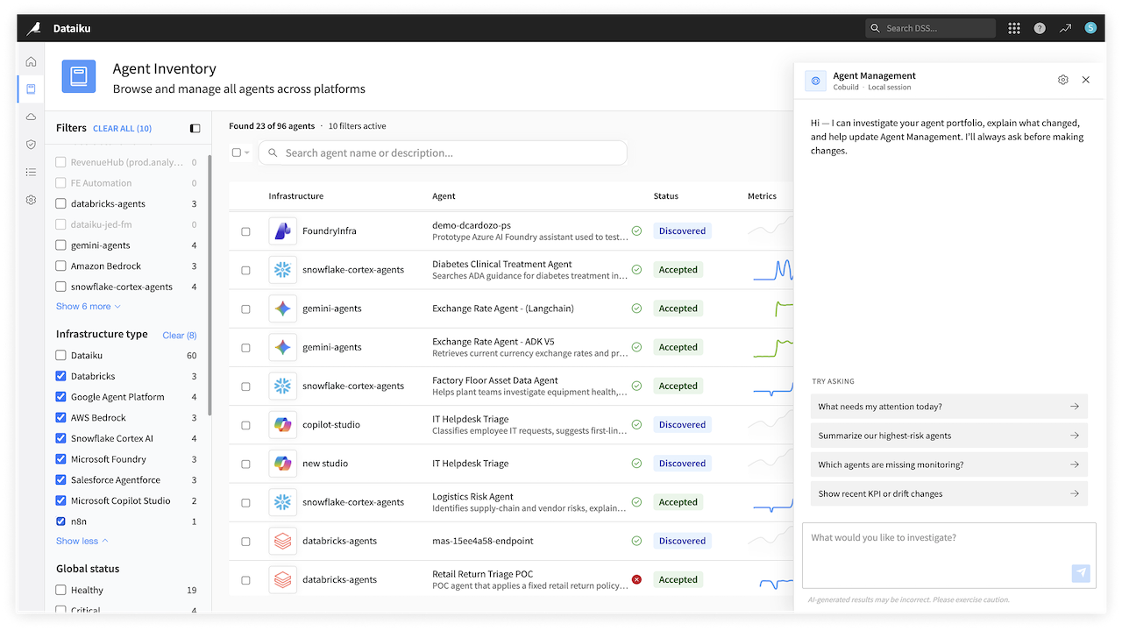
Task: Check the Amazon Bedrock filter checkbox
Action: 60,266
